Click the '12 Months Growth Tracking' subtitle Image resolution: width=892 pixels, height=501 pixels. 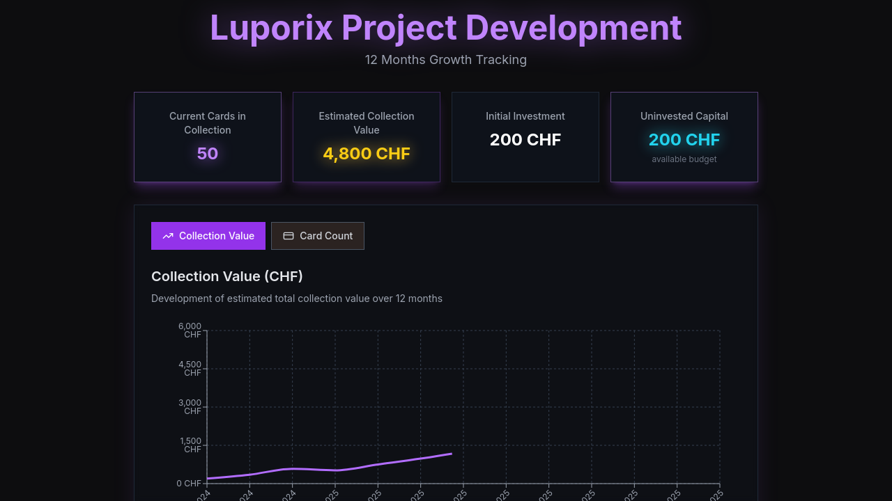click(446, 60)
